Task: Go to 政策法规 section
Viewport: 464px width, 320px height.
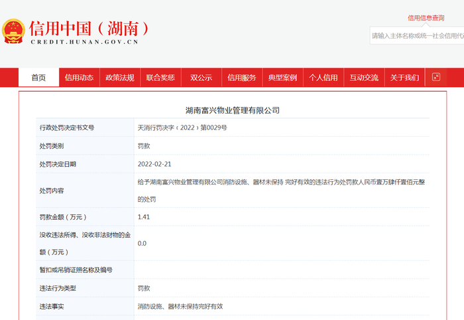Action: coord(120,78)
